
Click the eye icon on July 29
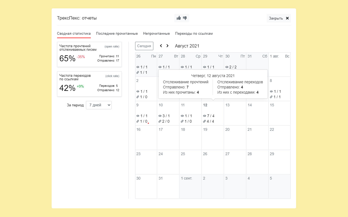click(204, 67)
